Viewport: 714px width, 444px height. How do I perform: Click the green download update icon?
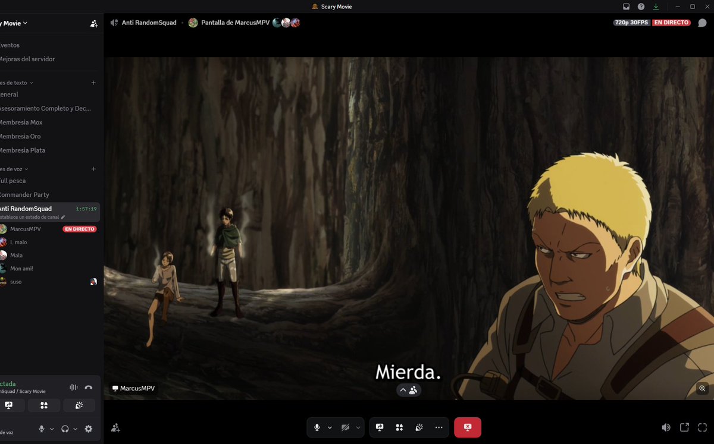click(x=656, y=7)
